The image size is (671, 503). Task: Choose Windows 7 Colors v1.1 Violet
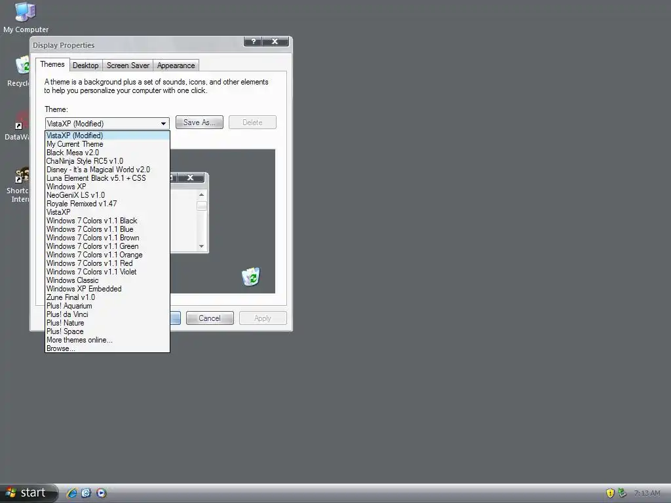click(107, 272)
